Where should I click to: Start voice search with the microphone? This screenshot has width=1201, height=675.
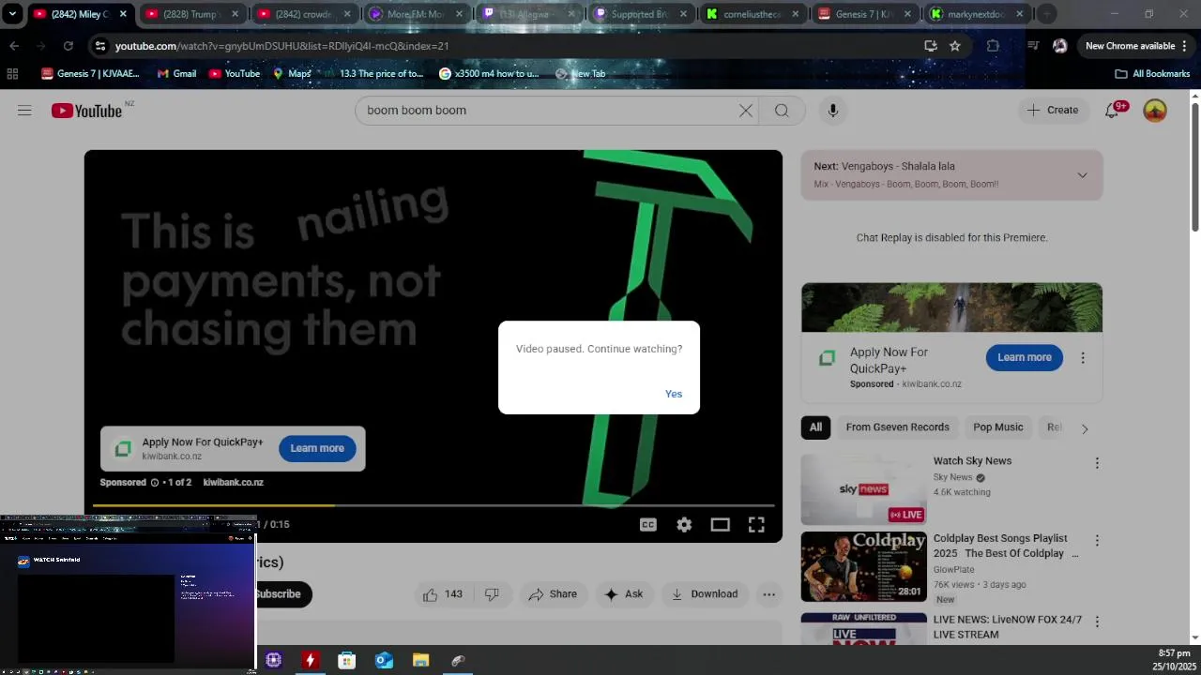832,111
